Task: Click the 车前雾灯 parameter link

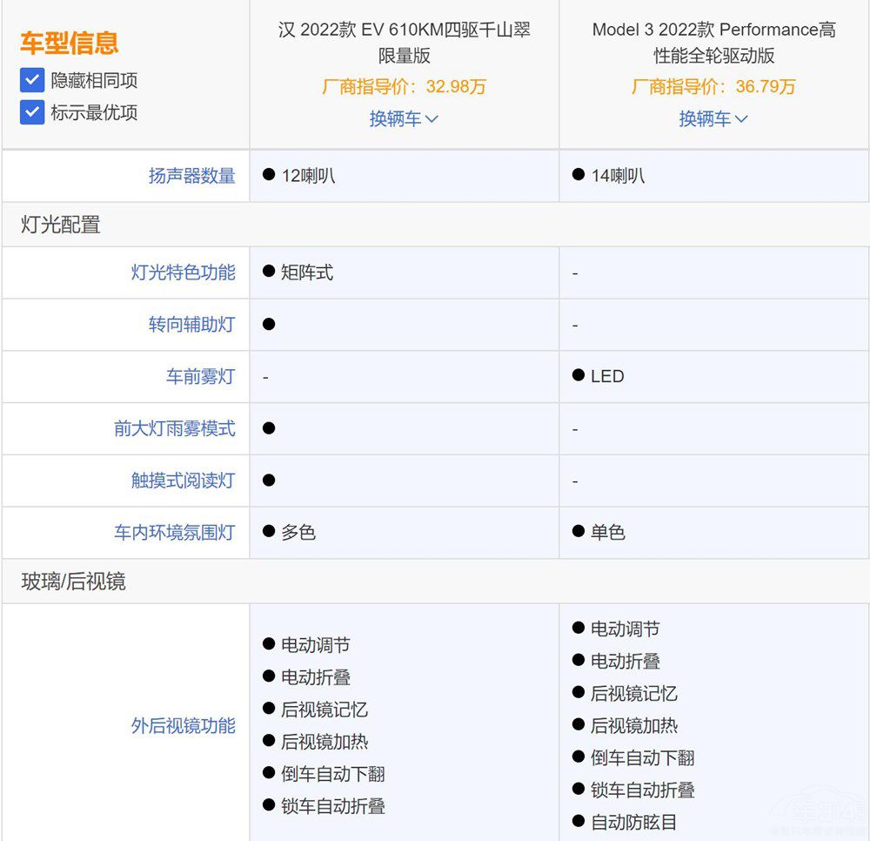Action: coord(200,377)
